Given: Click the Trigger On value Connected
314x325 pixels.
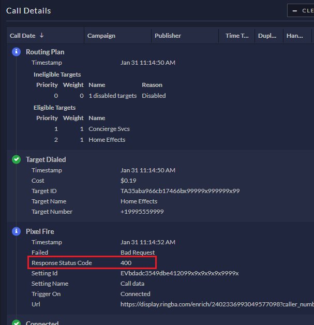Looking at the screenshot, I should coord(136,294).
